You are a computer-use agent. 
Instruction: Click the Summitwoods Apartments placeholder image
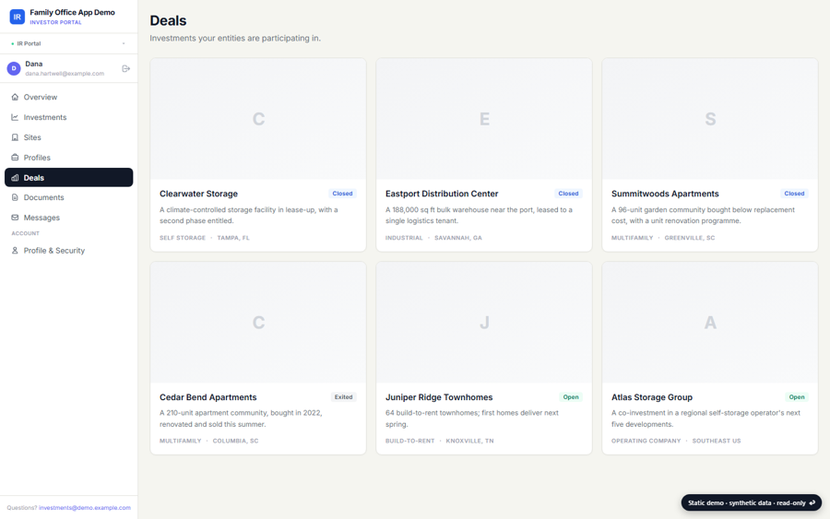coord(710,119)
